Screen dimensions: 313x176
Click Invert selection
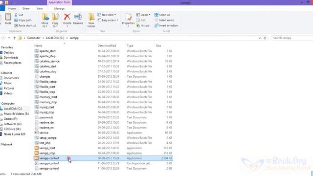(166, 25)
